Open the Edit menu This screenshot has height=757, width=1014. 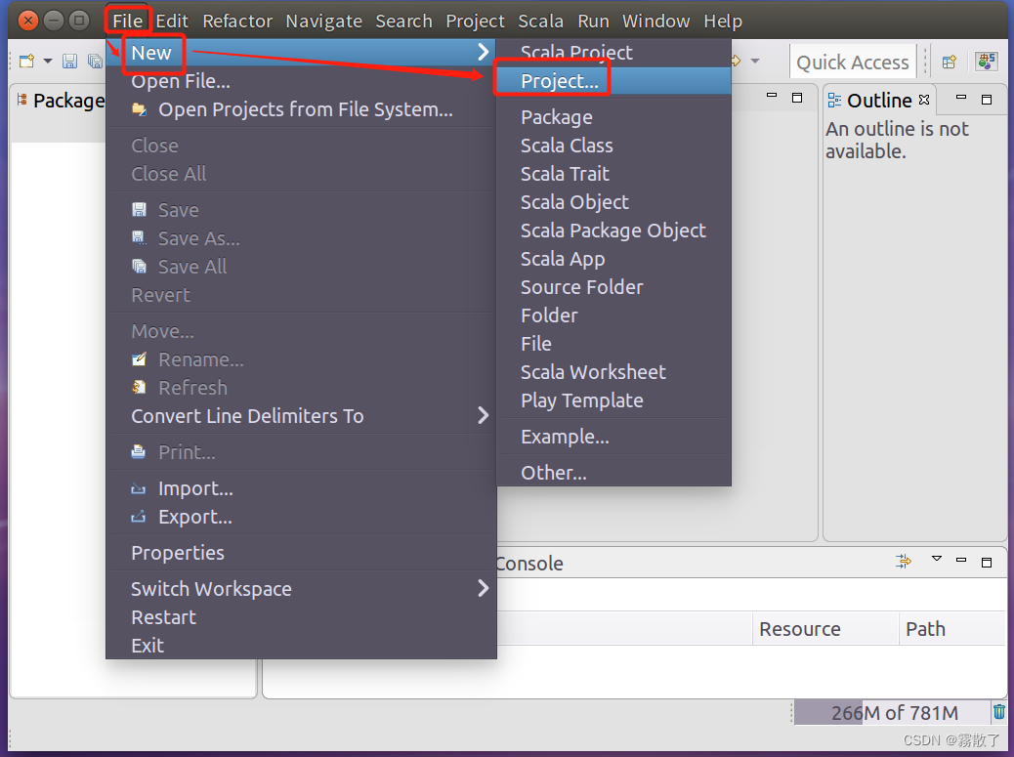point(172,21)
